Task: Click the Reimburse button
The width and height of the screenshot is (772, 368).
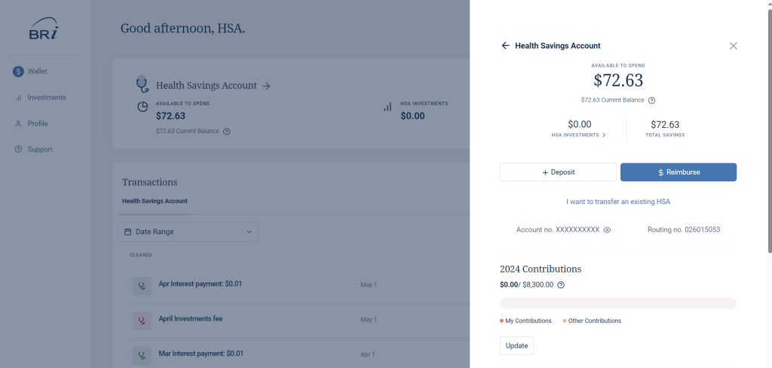Action: pos(678,172)
